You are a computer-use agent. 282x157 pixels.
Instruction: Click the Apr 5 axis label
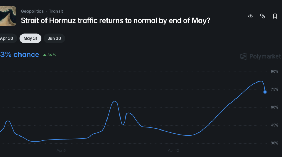(x=61, y=151)
